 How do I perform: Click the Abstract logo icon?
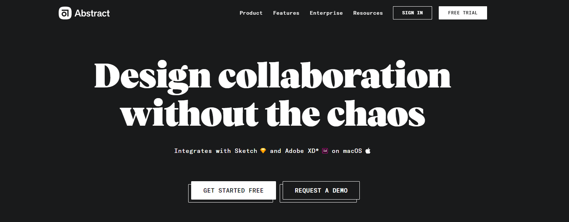65,13
